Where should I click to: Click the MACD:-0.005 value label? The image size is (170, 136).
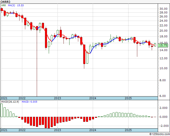coord(29,102)
